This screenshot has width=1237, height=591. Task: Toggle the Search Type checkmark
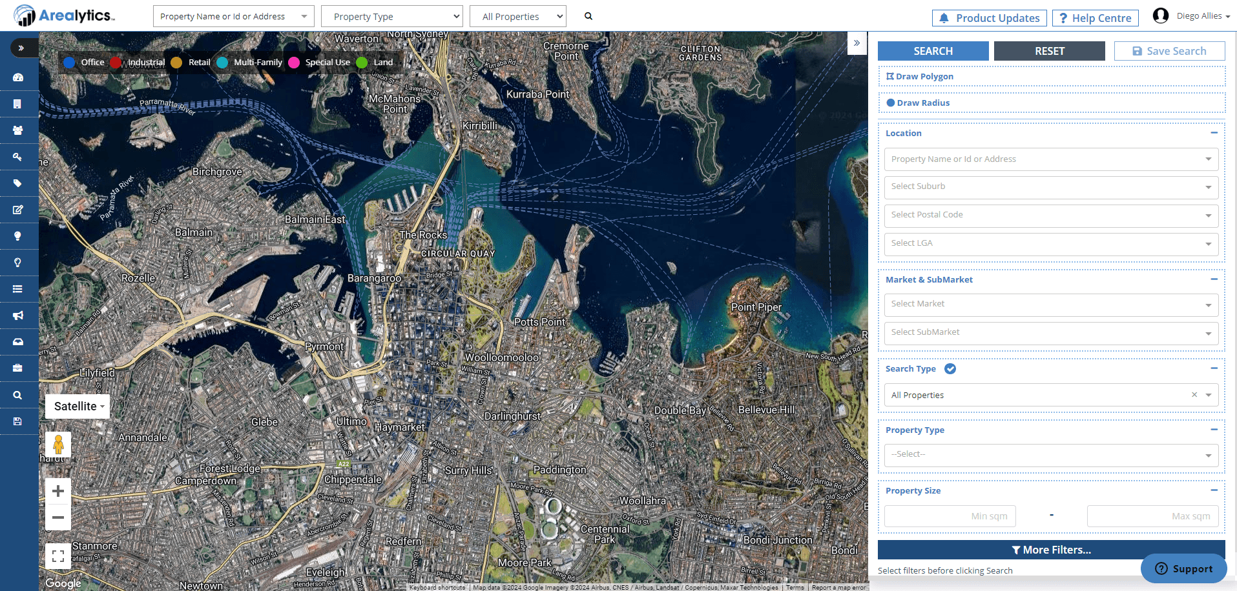click(x=950, y=368)
